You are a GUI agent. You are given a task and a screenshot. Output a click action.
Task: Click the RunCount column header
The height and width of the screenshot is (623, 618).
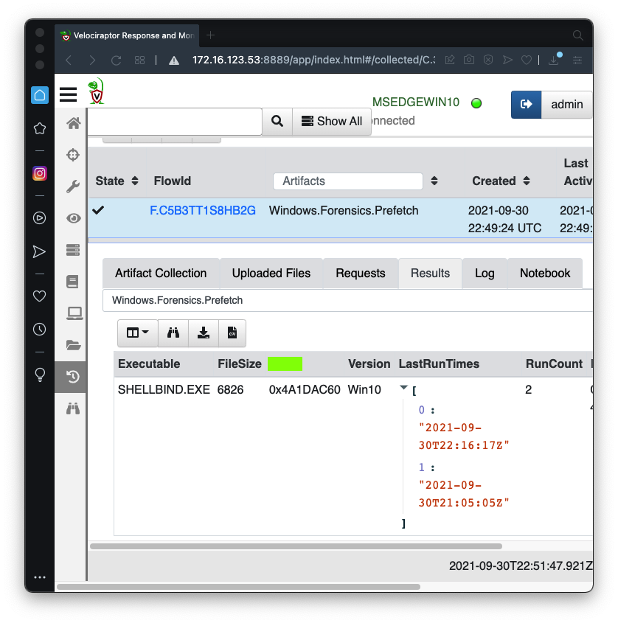pyautogui.click(x=554, y=364)
